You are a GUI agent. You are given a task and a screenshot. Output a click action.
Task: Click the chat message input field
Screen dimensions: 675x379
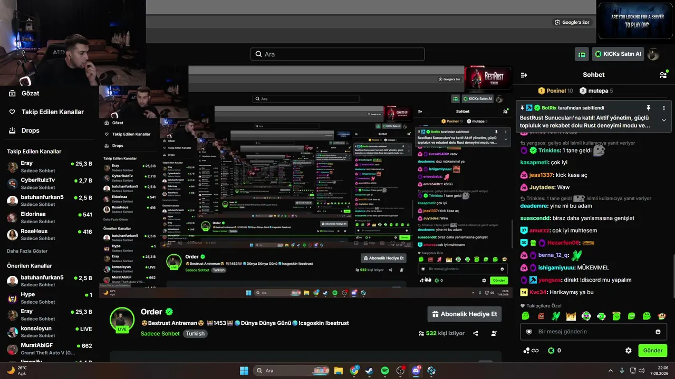[593, 332]
